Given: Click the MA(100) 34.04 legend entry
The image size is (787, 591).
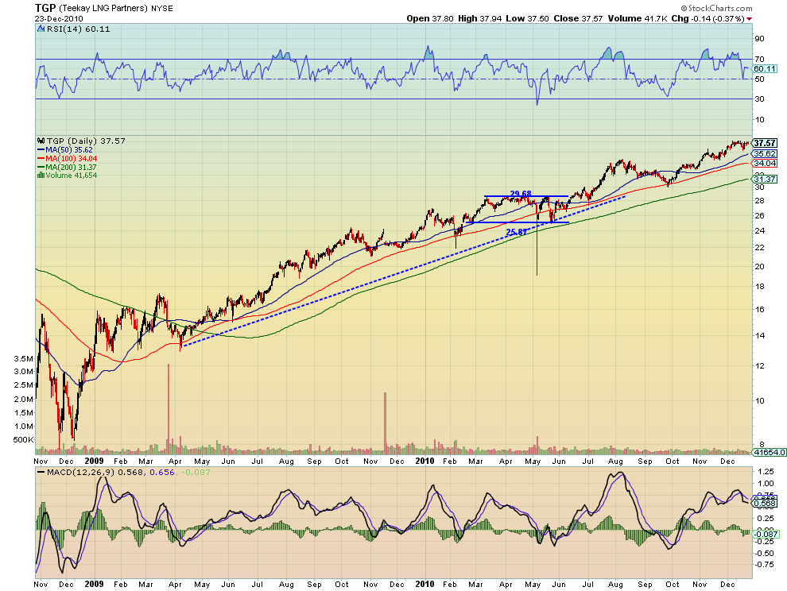Looking at the screenshot, I should pyautogui.click(x=72, y=159).
